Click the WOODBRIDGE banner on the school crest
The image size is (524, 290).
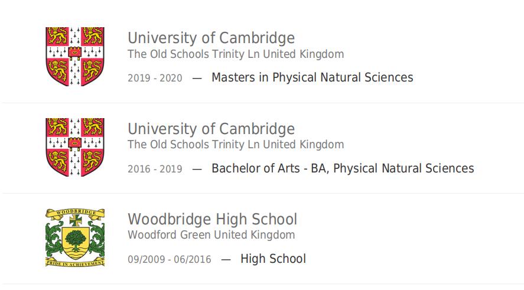coord(76,212)
